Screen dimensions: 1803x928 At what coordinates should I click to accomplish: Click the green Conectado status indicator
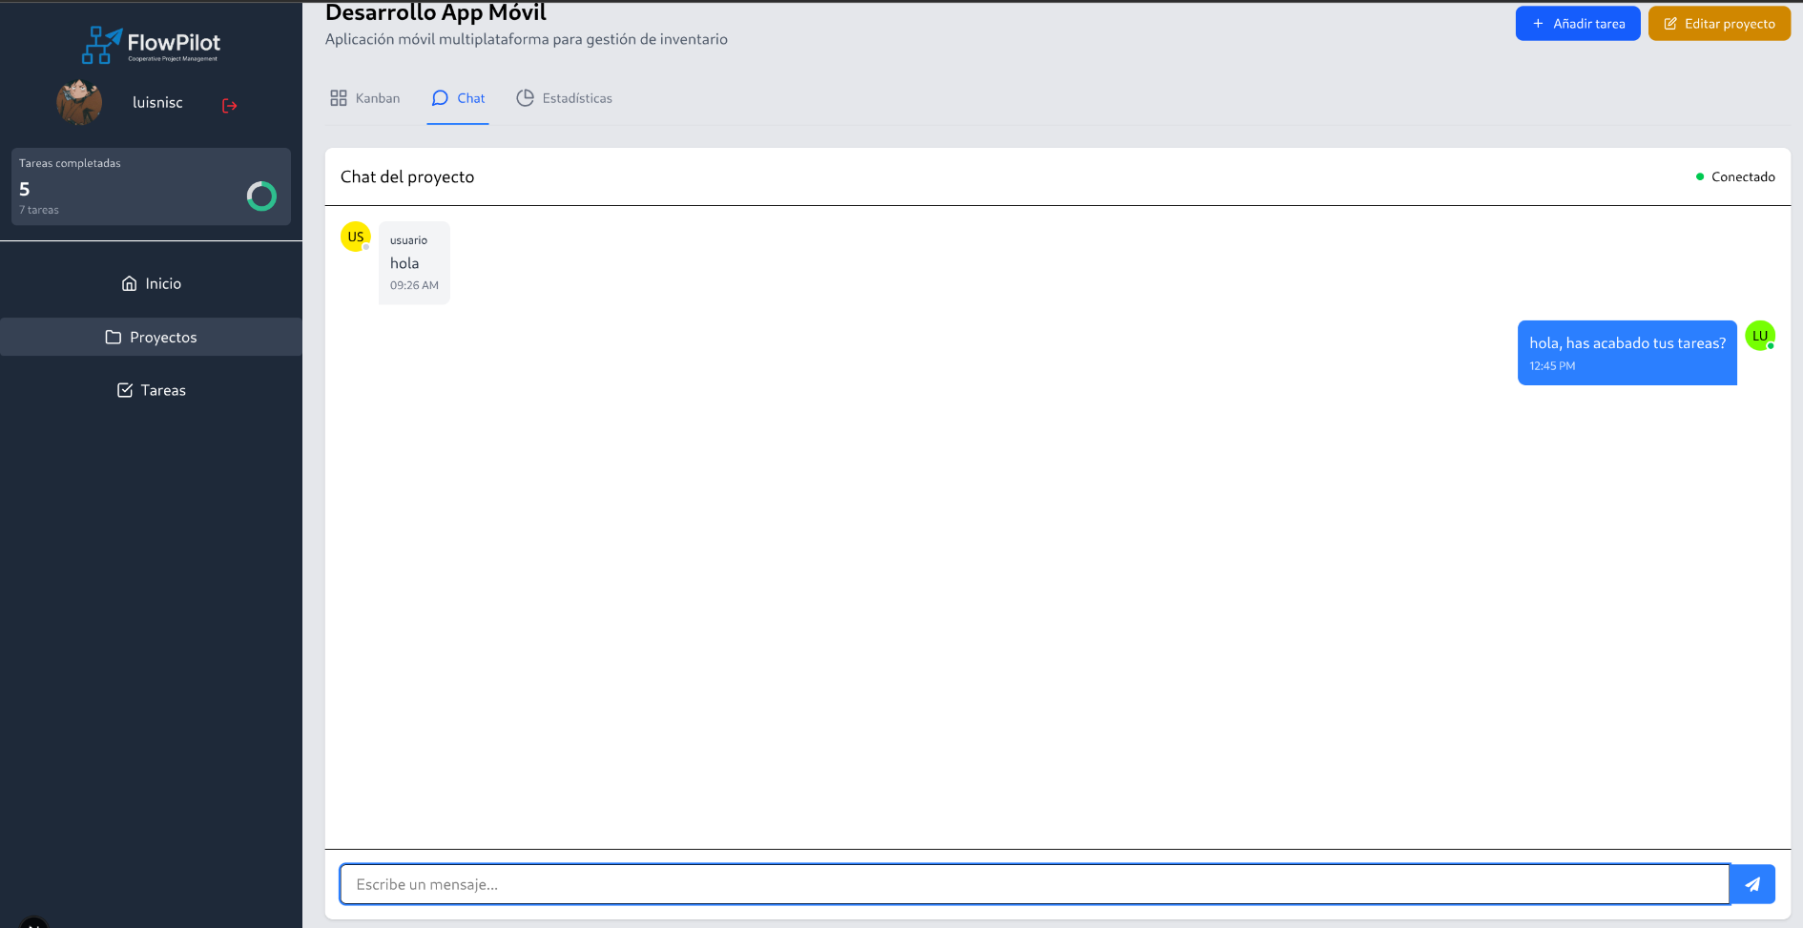[1699, 176]
